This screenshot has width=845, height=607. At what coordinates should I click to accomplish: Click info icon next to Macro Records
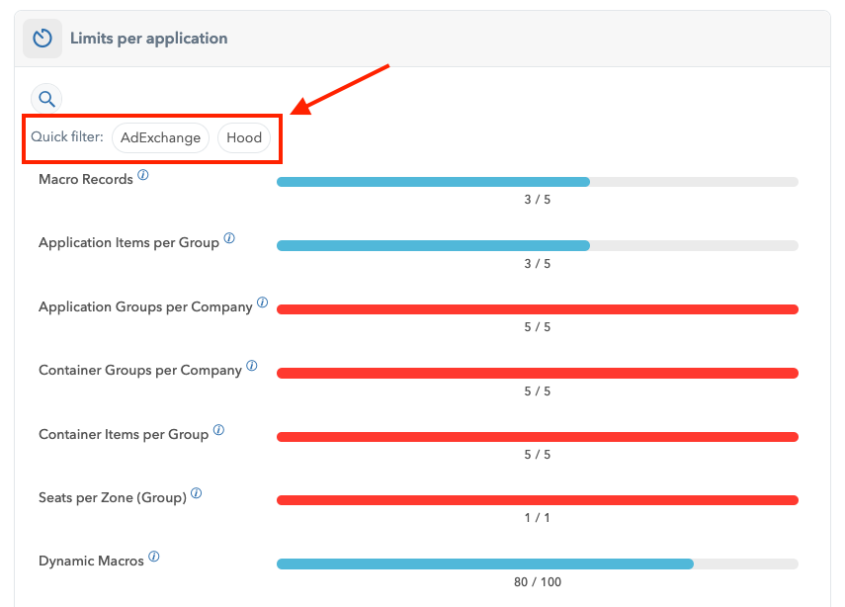143,175
